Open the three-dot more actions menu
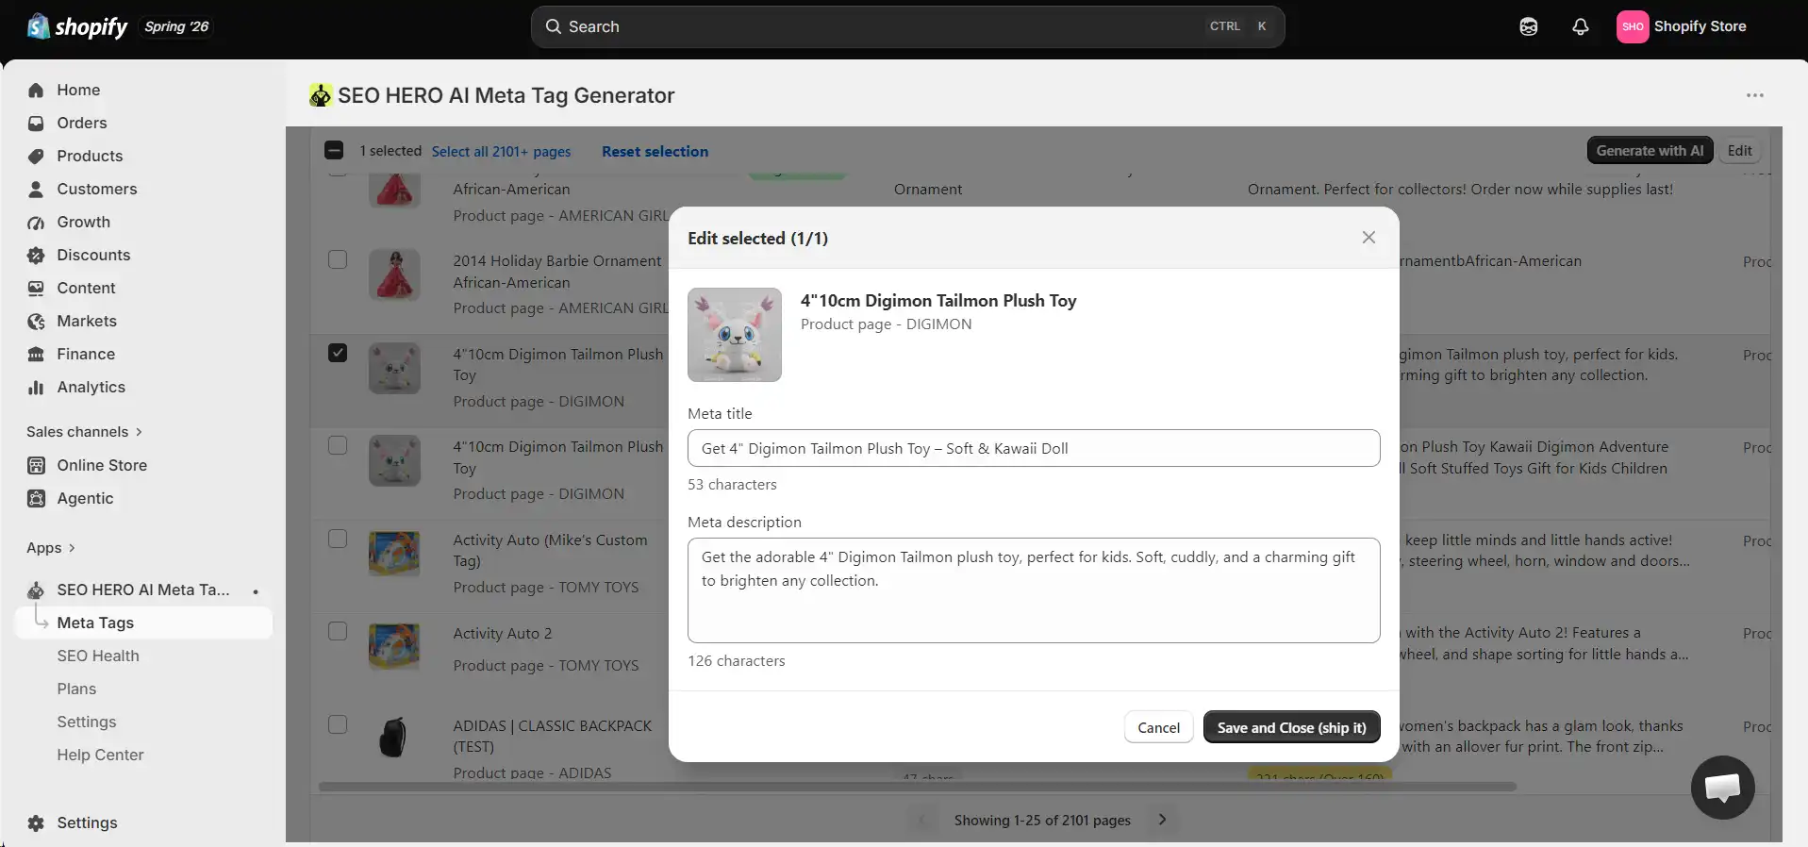Image resolution: width=1808 pixels, height=847 pixels. (1754, 95)
